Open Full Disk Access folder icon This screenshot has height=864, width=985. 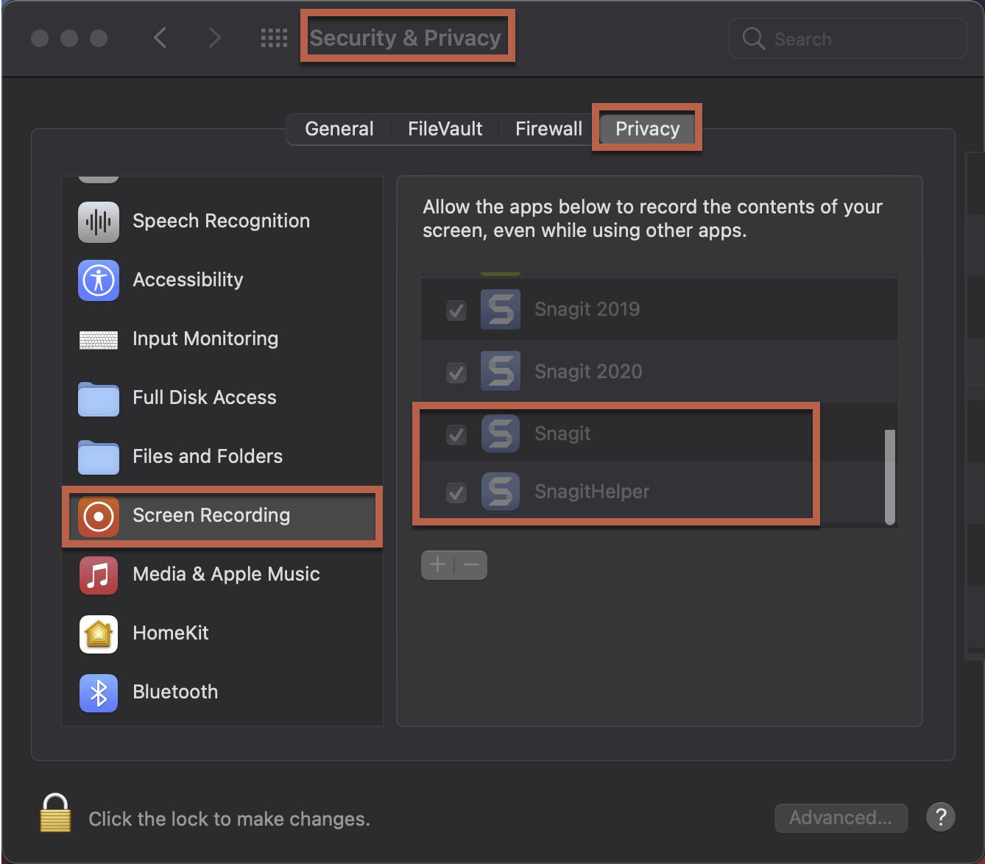[98, 398]
